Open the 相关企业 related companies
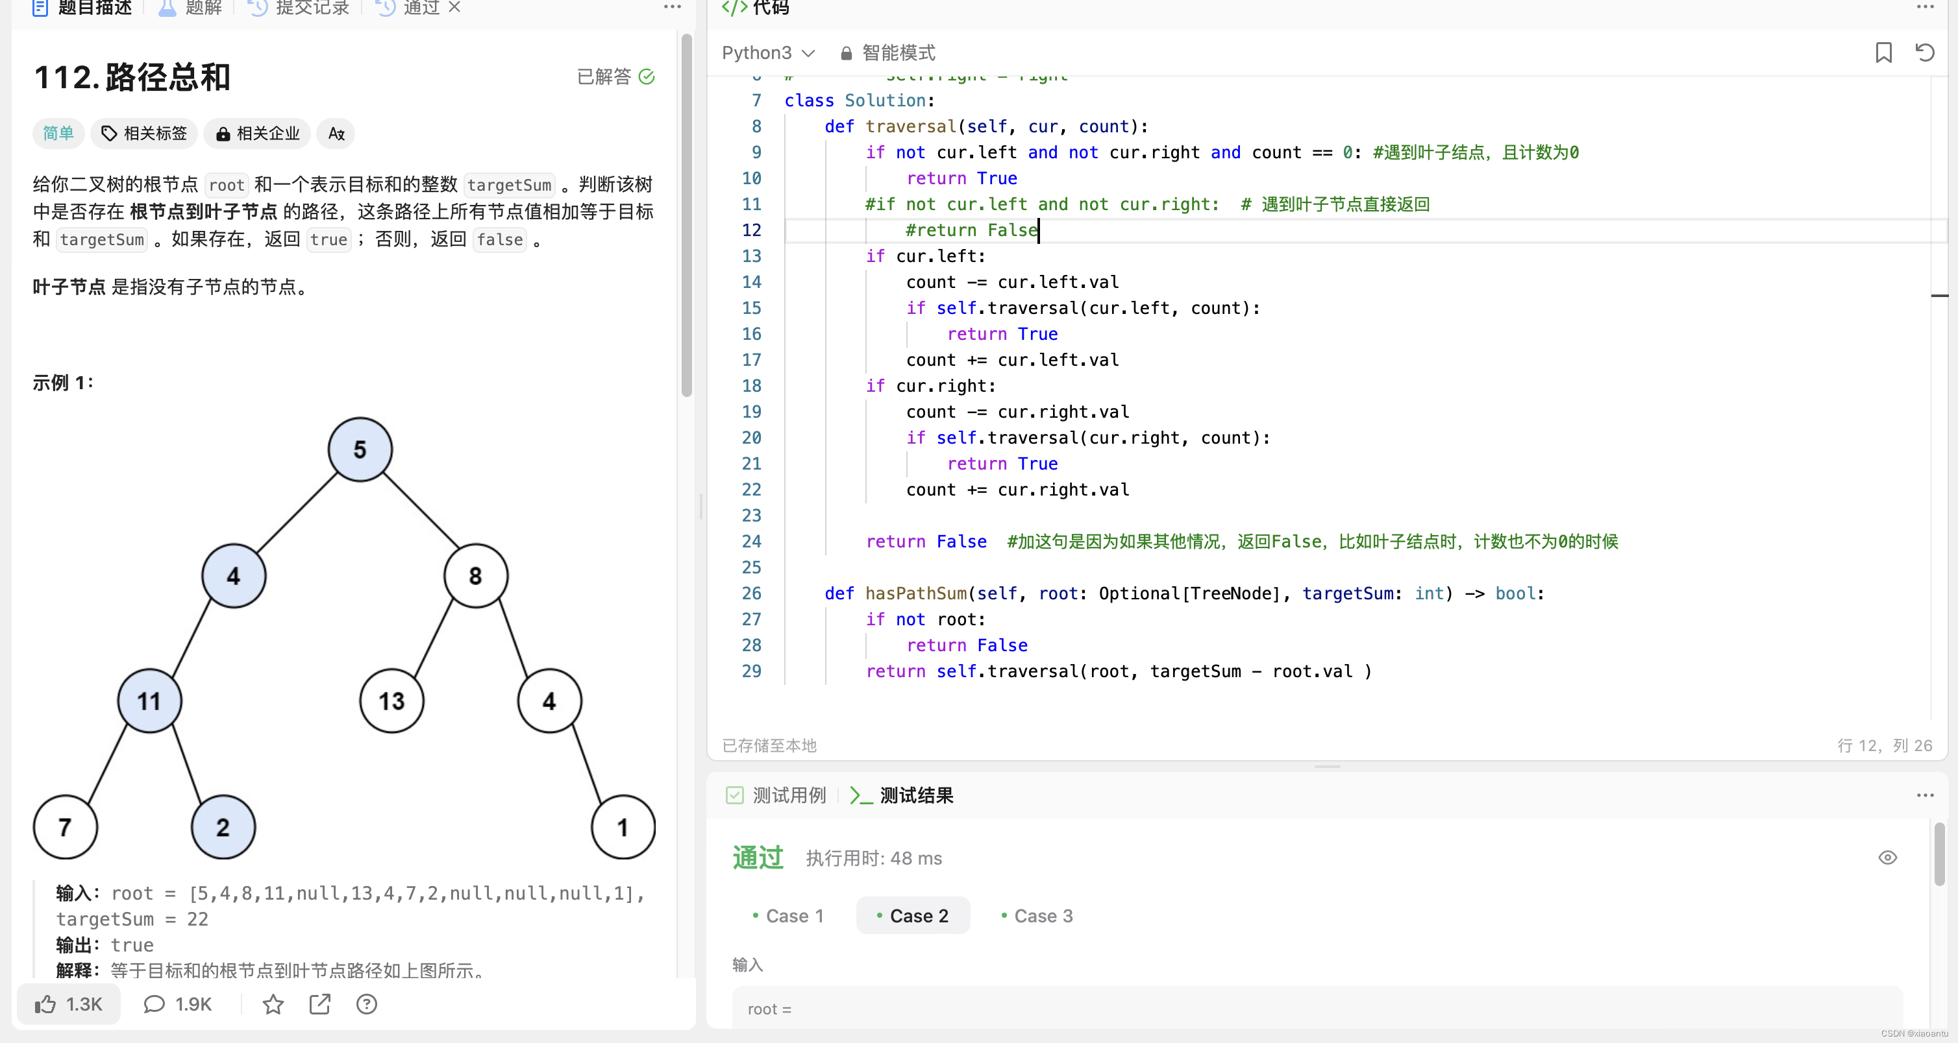 [257, 133]
